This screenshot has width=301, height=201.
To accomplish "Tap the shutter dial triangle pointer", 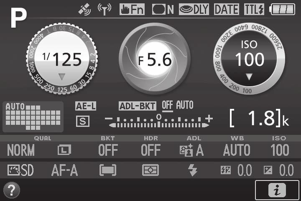I will click(x=62, y=77).
